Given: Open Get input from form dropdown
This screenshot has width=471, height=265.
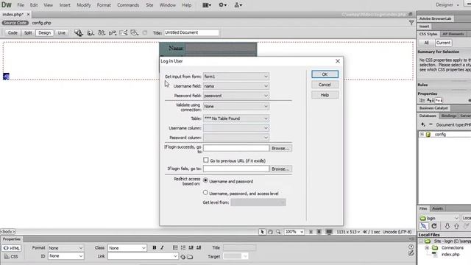Looking at the screenshot, I should (x=236, y=77).
